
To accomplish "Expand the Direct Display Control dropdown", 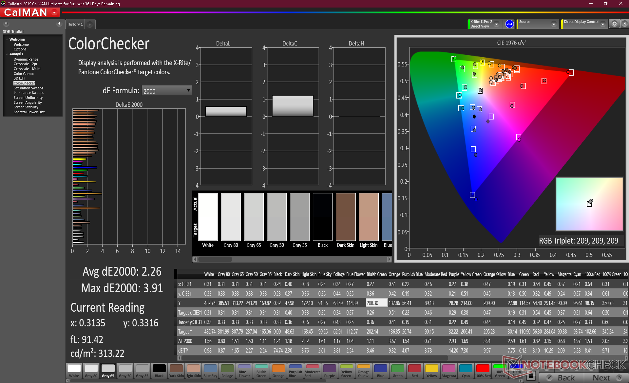I will coord(602,24).
